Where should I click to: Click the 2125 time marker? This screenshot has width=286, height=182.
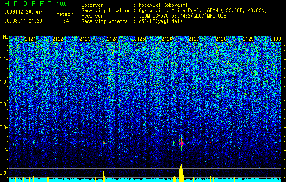click(140, 39)
